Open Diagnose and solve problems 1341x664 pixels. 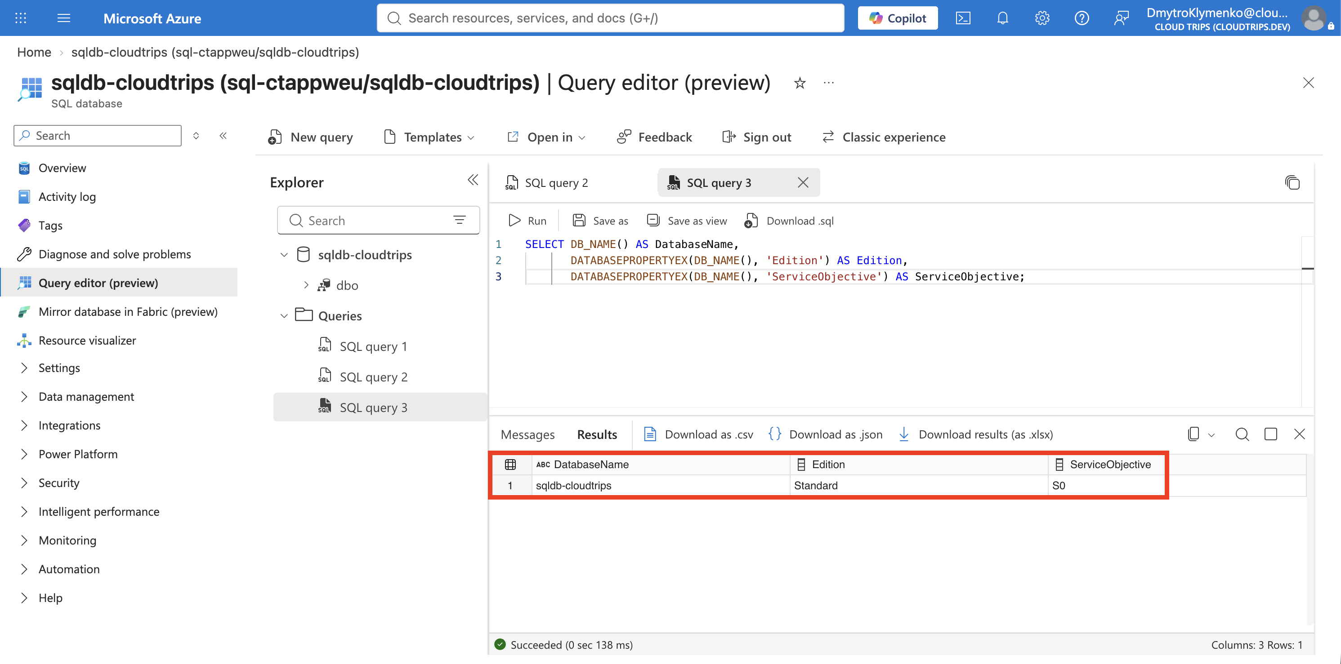(x=115, y=254)
